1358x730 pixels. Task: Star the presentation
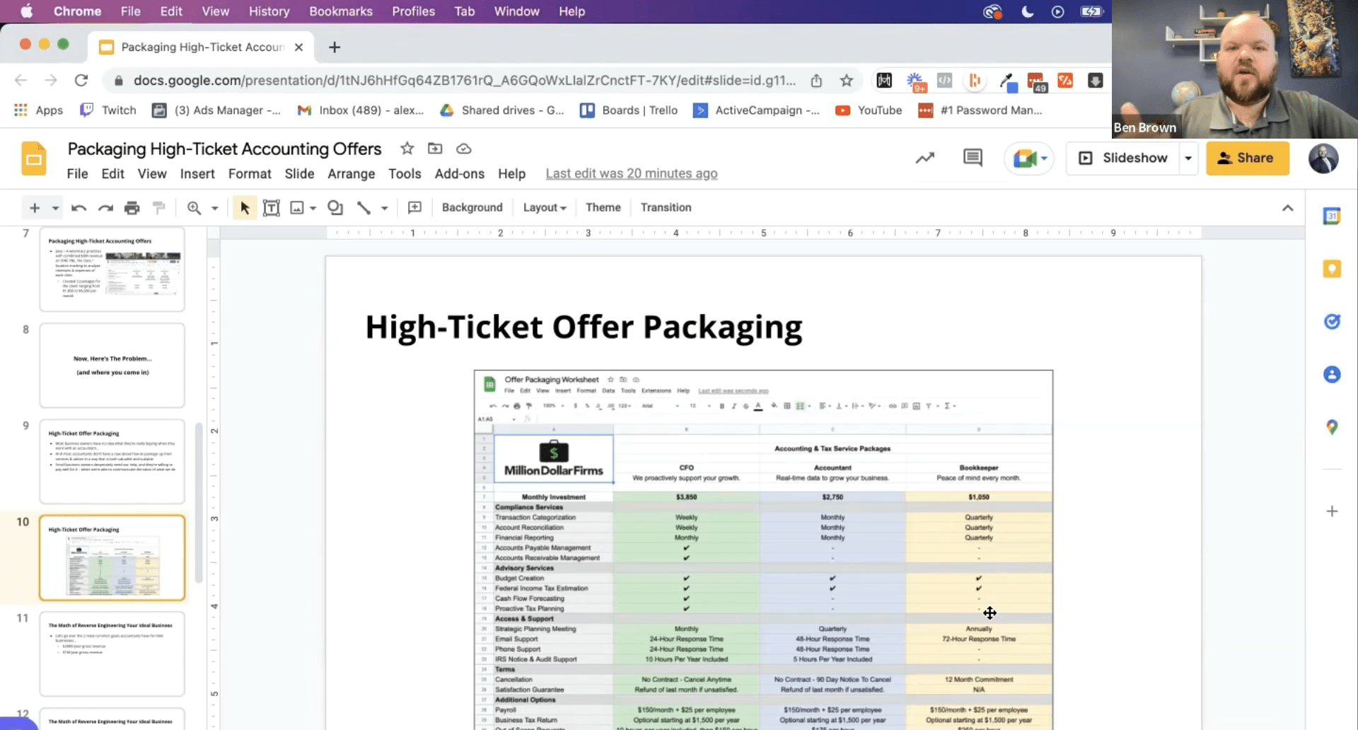[x=407, y=149]
